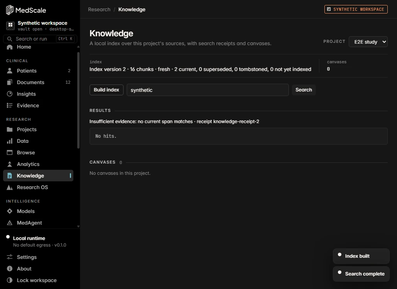Viewport: 397px width, 289px height.
Task: Go to Patients section
Action: coord(27,71)
